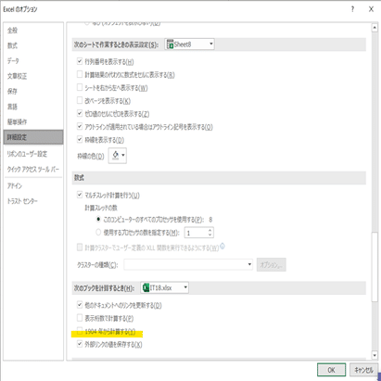Increase processor count with spinner up arrow
381x381 pixels.
210,230
